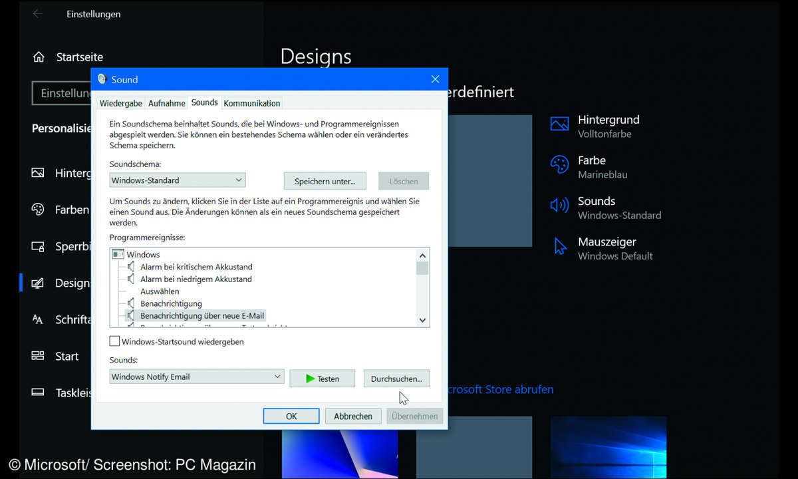Click the Löschen button
The height and width of the screenshot is (479, 798).
404,181
